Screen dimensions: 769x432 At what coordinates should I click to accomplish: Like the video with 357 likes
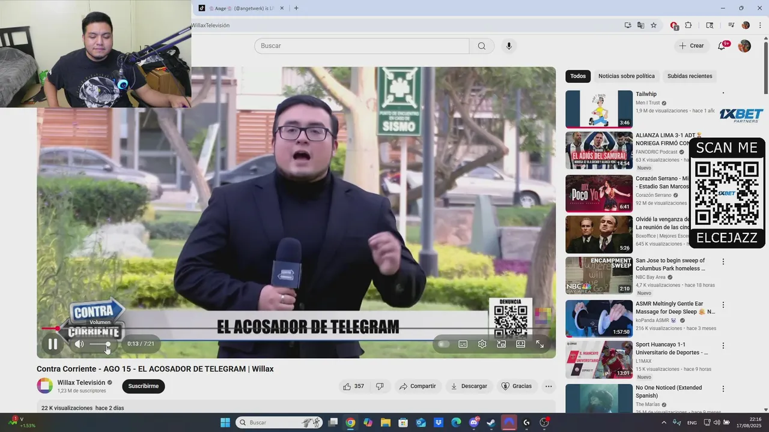353,386
